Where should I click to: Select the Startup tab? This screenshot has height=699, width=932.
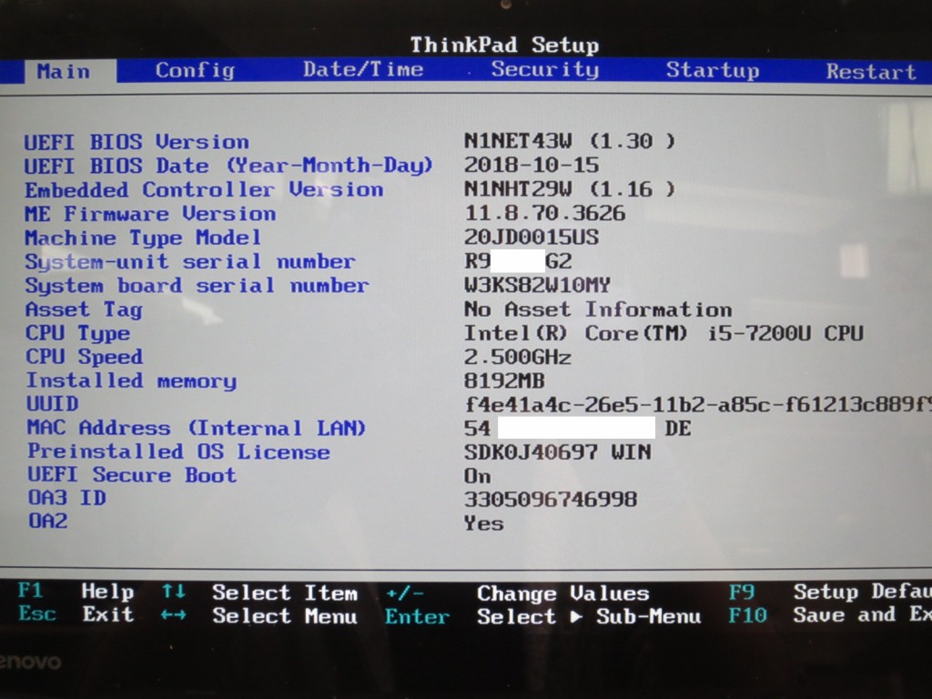pos(713,70)
